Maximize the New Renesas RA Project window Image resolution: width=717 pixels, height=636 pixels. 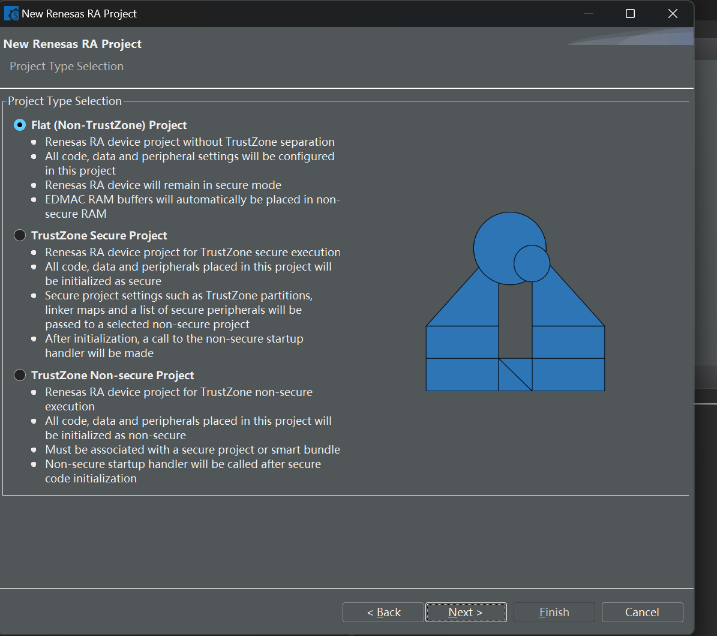630,14
